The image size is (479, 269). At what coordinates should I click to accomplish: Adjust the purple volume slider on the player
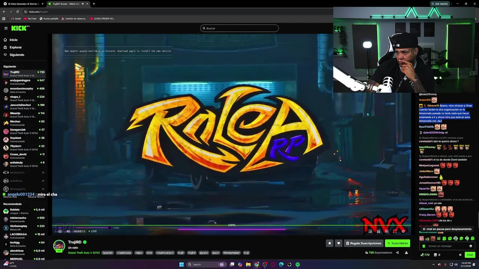tap(94, 228)
